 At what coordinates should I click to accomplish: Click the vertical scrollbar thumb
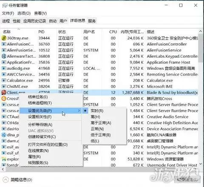tap(201, 48)
